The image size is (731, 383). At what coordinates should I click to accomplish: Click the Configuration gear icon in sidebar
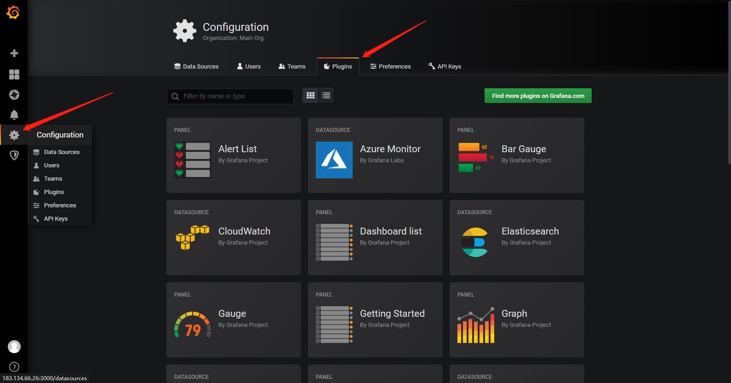(x=14, y=135)
